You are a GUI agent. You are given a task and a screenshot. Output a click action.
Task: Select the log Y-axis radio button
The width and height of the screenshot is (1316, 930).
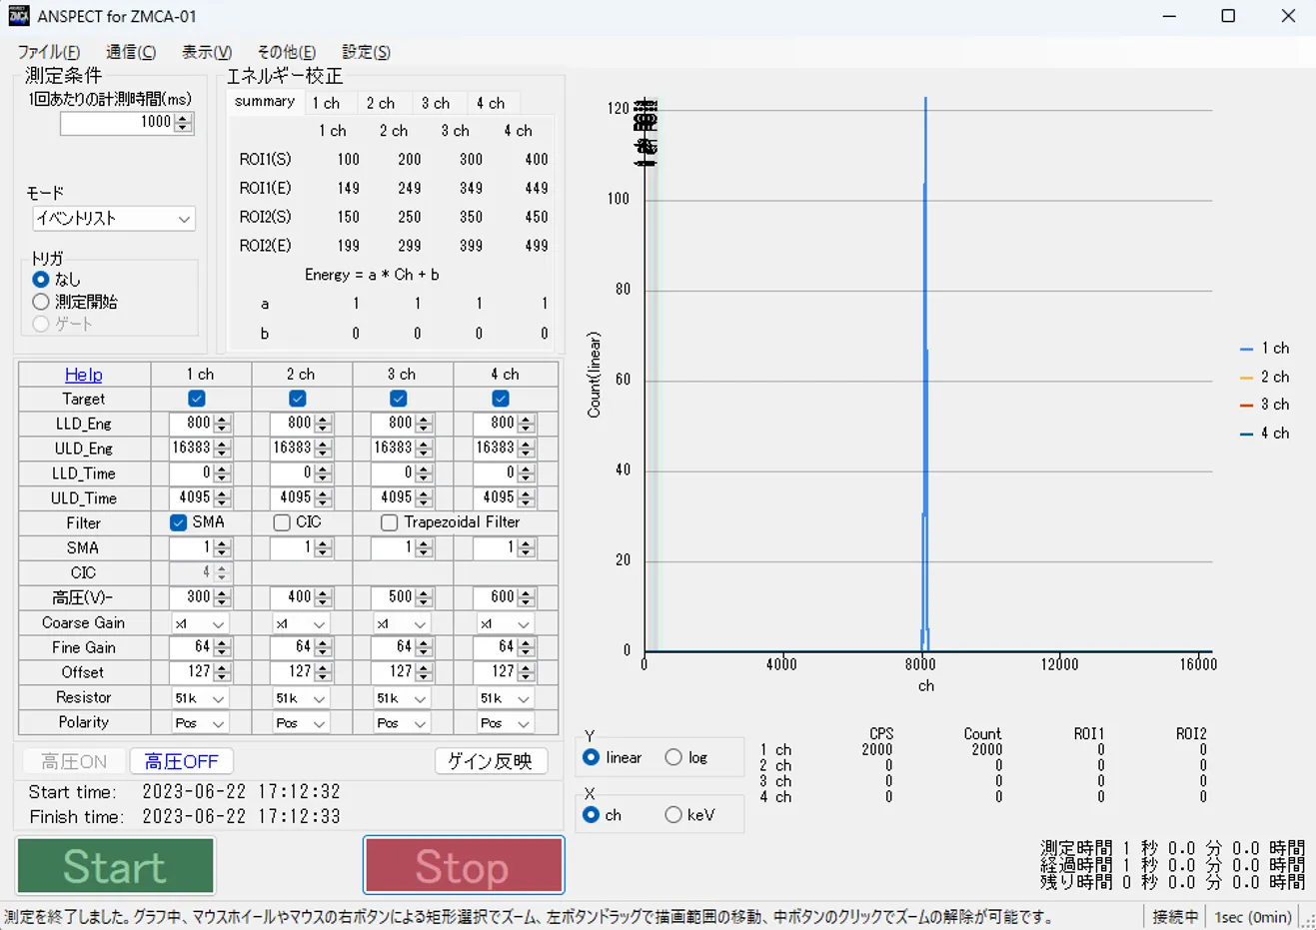coord(673,757)
